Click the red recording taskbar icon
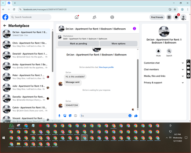The width and height of the screenshot is (191, 153). pos(40,126)
